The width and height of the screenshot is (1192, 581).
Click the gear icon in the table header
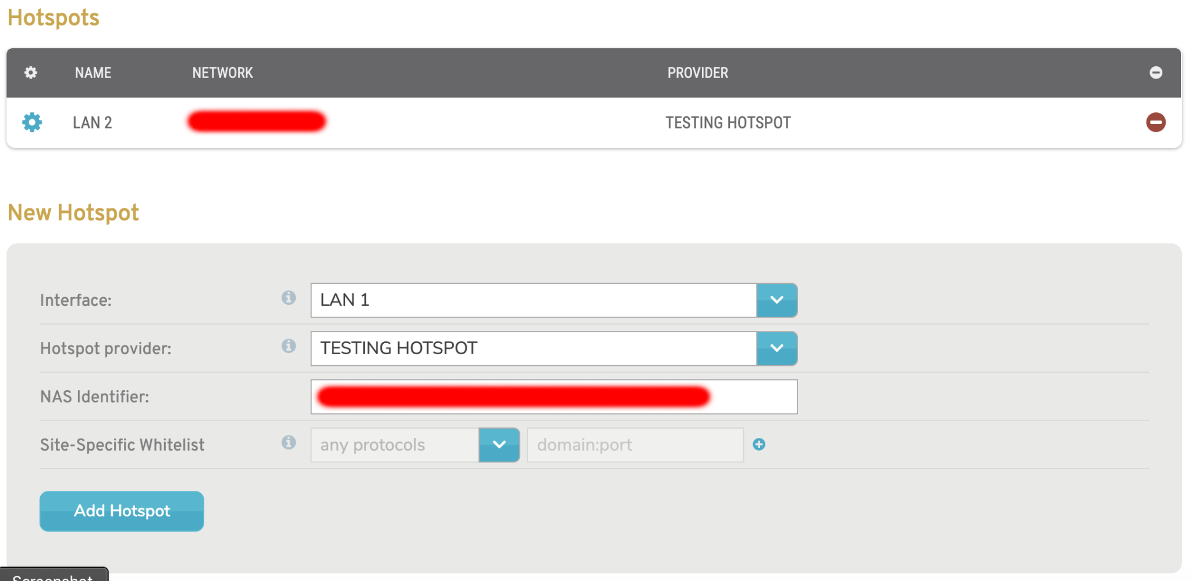coord(31,73)
